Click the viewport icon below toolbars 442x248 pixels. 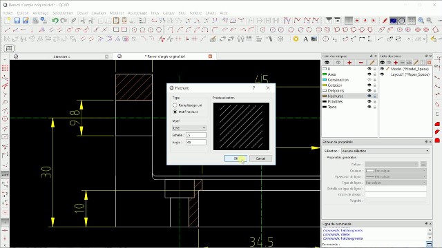click(9, 48)
